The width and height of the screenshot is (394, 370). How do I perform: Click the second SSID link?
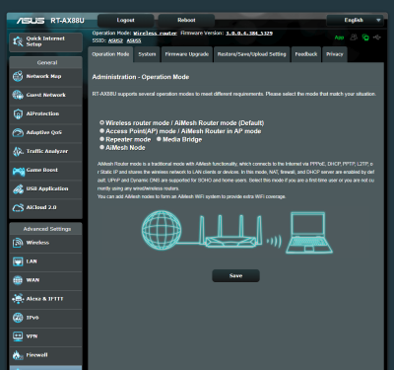click(x=134, y=40)
